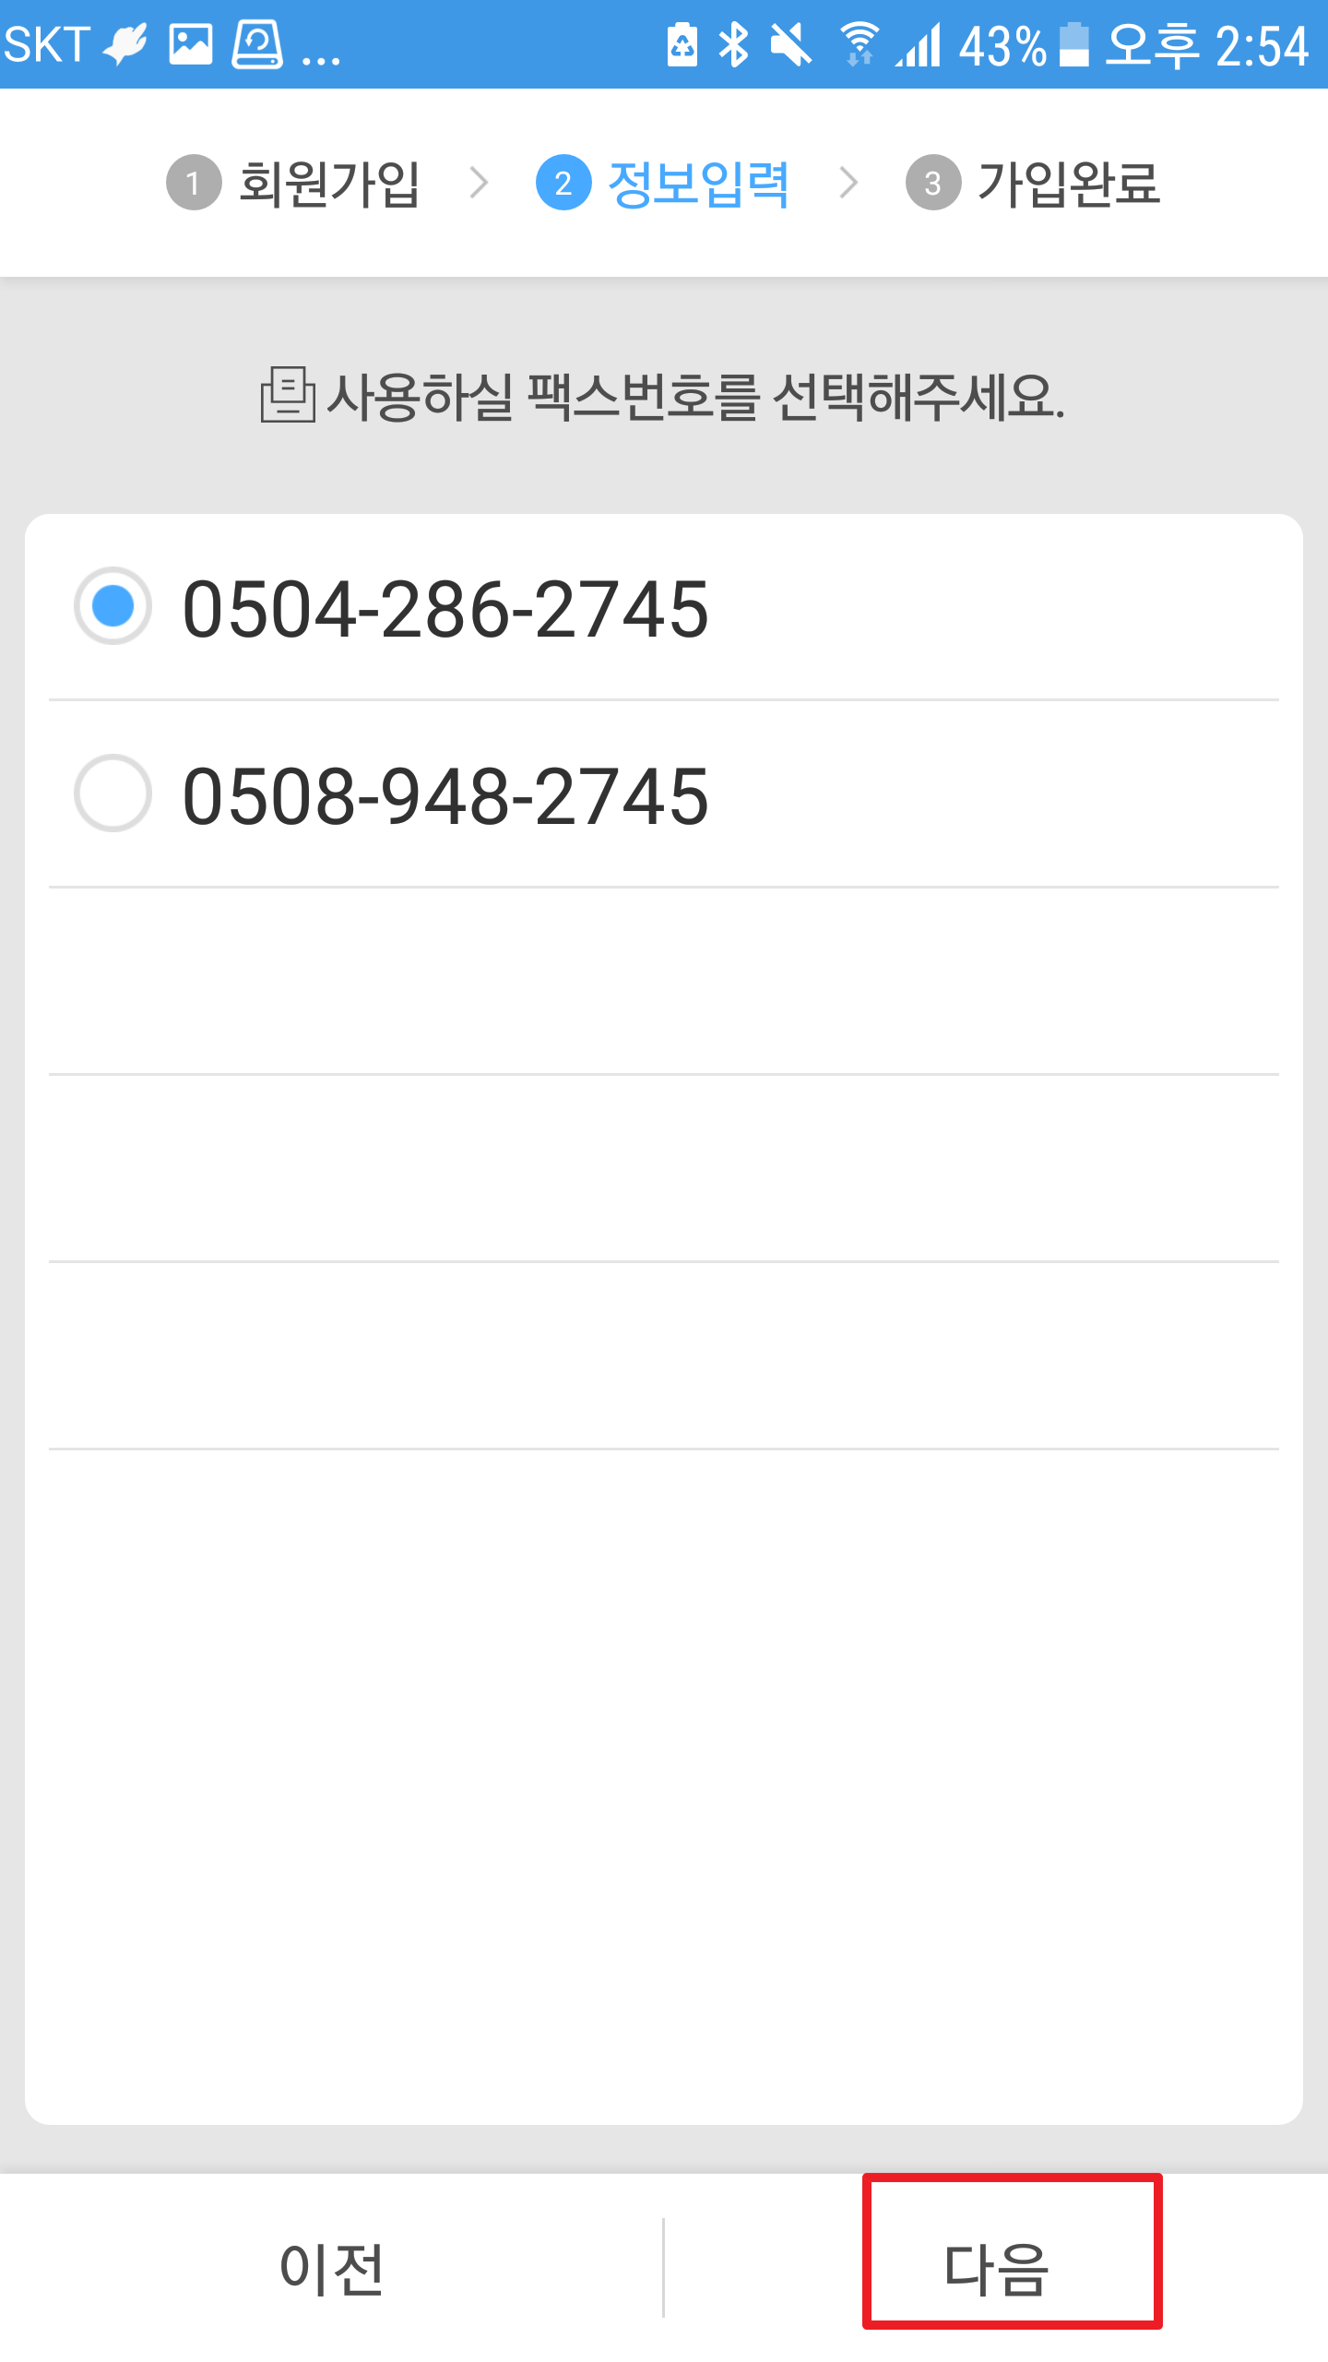Click the step 1 회원가입 circle icon
1328x2362 pixels.
pos(194,183)
